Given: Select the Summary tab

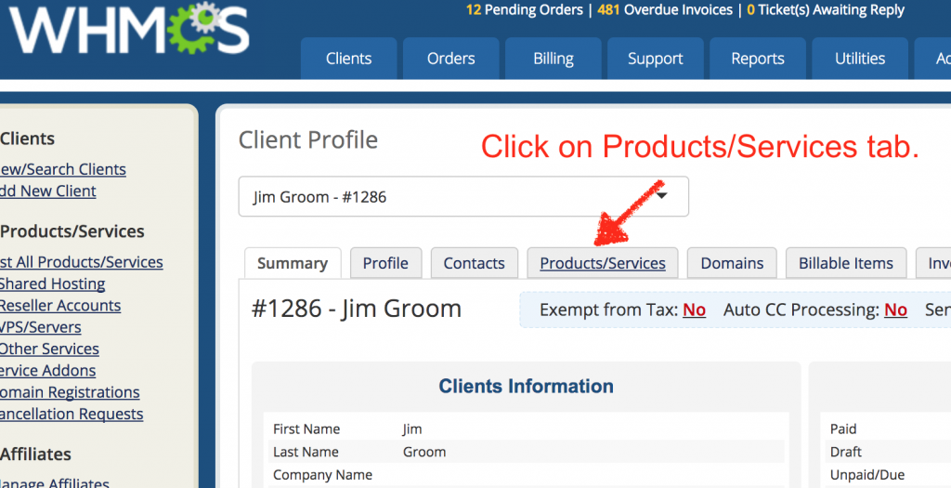Looking at the screenshot, I should click(293, 263).
